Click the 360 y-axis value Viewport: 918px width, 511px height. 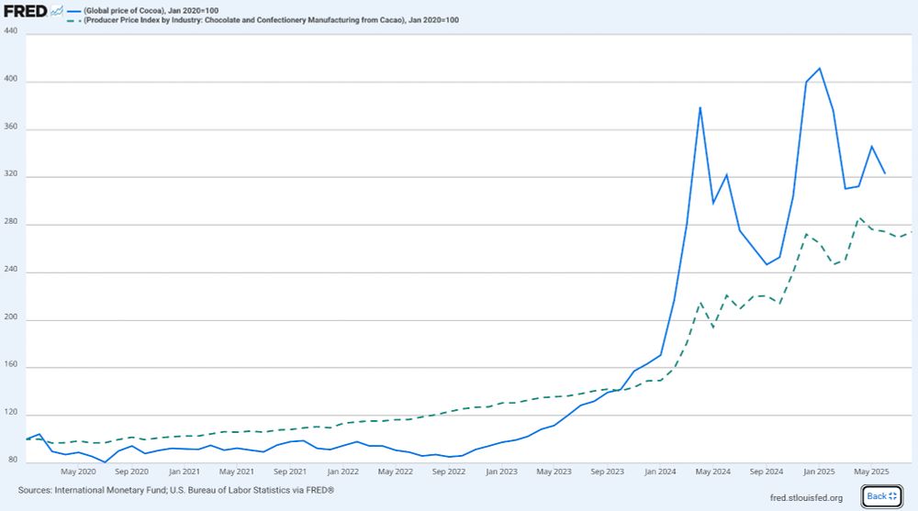pyautogui.click(x=10, y=127)
